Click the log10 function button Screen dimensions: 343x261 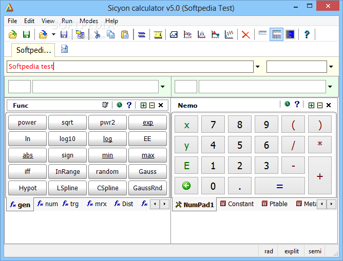tap(67, 138)
